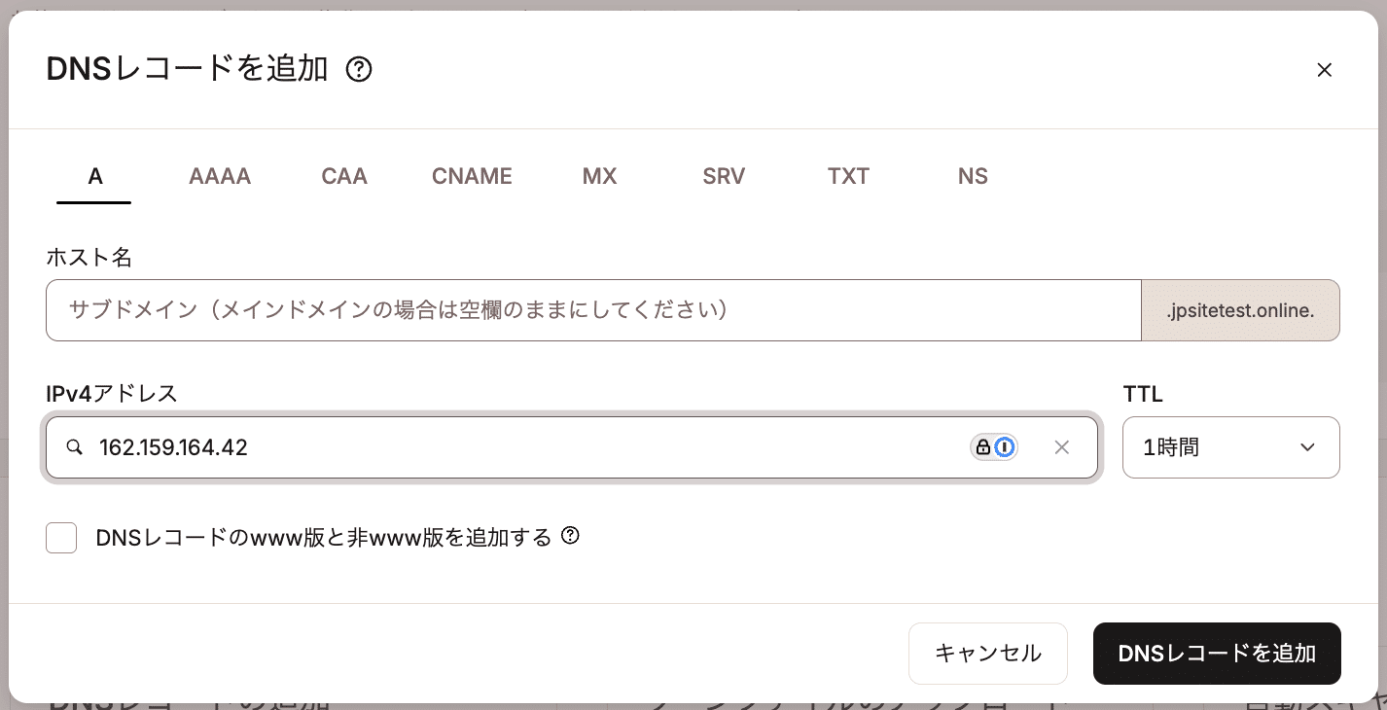Switch to the CAA record tab
The height and width of the screenshot is (710, 1387).
click(x=344, y=177)
